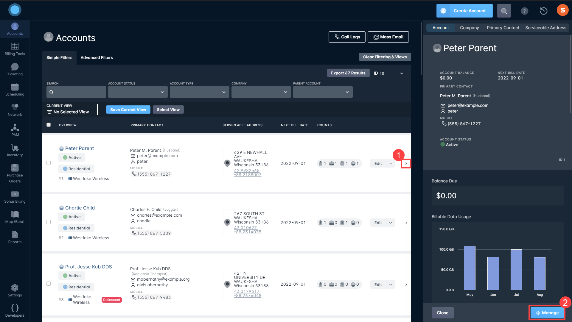
Task: Switch to the Primary Contact tab in the side panel
Action: click(503, 28)
